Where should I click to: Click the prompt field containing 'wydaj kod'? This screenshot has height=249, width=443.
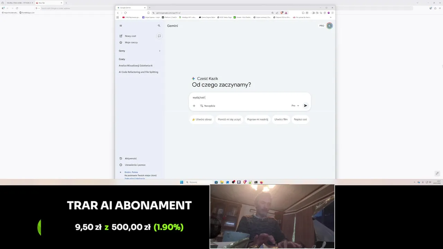(x=250, y=98)
